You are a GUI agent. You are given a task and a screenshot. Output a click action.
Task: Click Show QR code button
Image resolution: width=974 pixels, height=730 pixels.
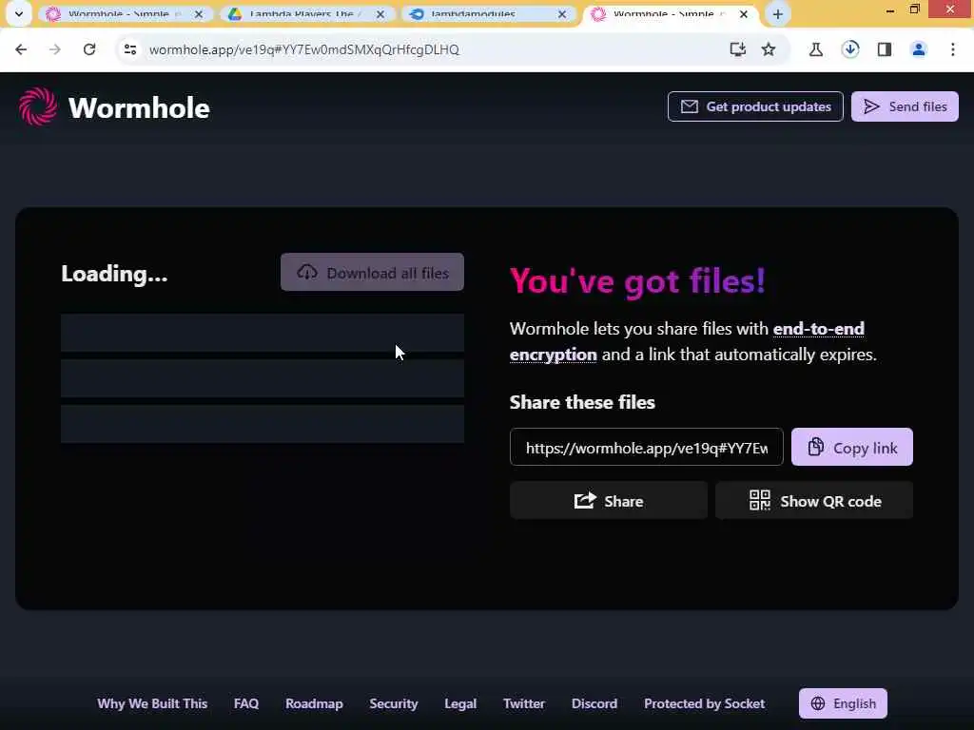pos(814,500)
